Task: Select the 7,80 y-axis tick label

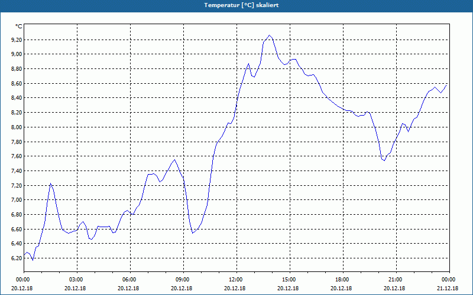Action: click(17, 142)
